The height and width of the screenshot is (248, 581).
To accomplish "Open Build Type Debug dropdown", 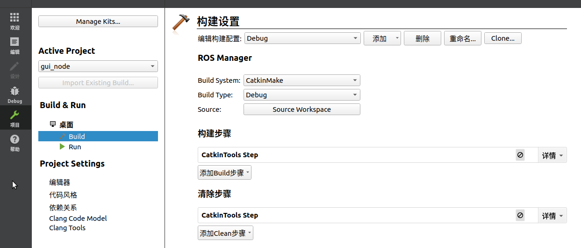I will 302,95.
